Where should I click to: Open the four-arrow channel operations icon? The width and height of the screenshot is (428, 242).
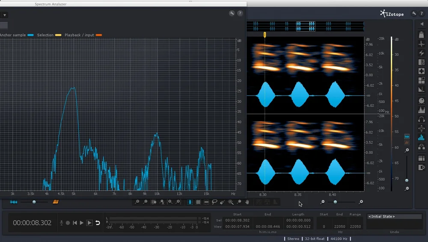click(422, 128)
